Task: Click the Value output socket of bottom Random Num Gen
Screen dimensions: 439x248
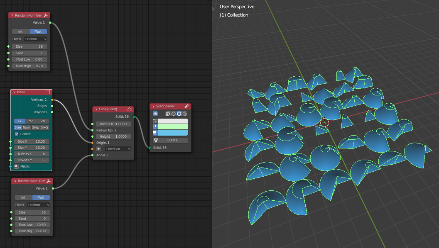Action: click(x=53, y=188)
